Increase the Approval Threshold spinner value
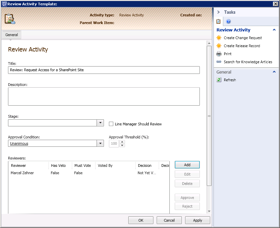The image size is (280, 228). tap(122, 142)
